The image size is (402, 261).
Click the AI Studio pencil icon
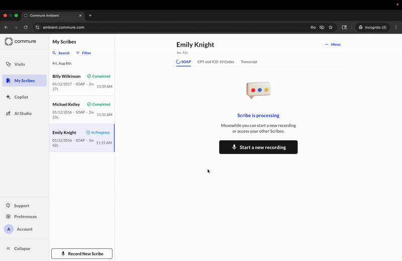point(8,113)
